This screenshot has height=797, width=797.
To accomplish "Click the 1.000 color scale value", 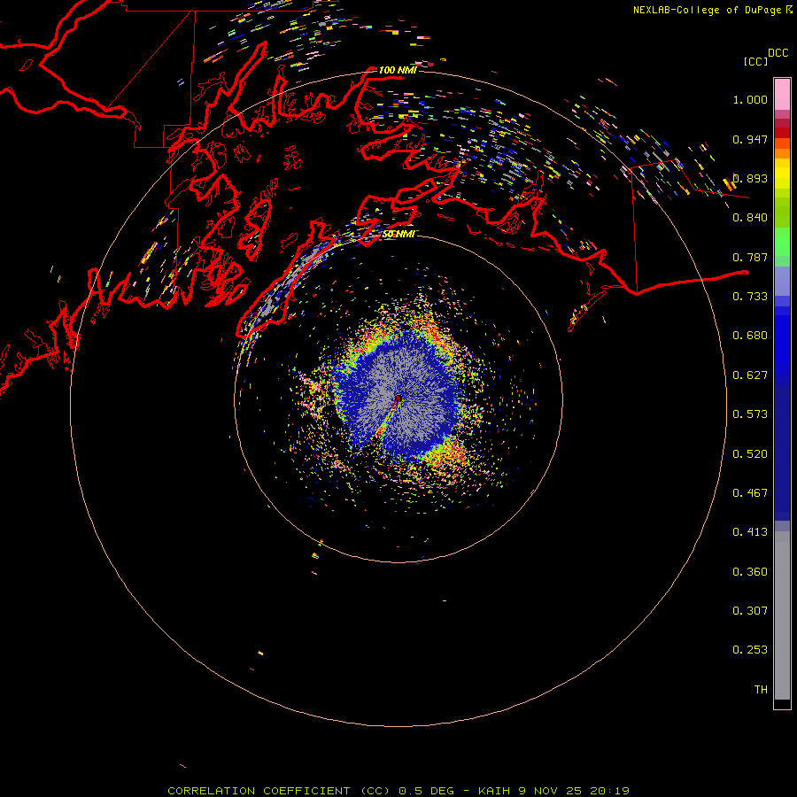I will pos(750,99).
